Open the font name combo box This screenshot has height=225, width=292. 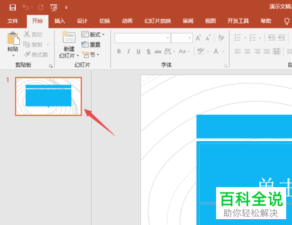(142, 38)
